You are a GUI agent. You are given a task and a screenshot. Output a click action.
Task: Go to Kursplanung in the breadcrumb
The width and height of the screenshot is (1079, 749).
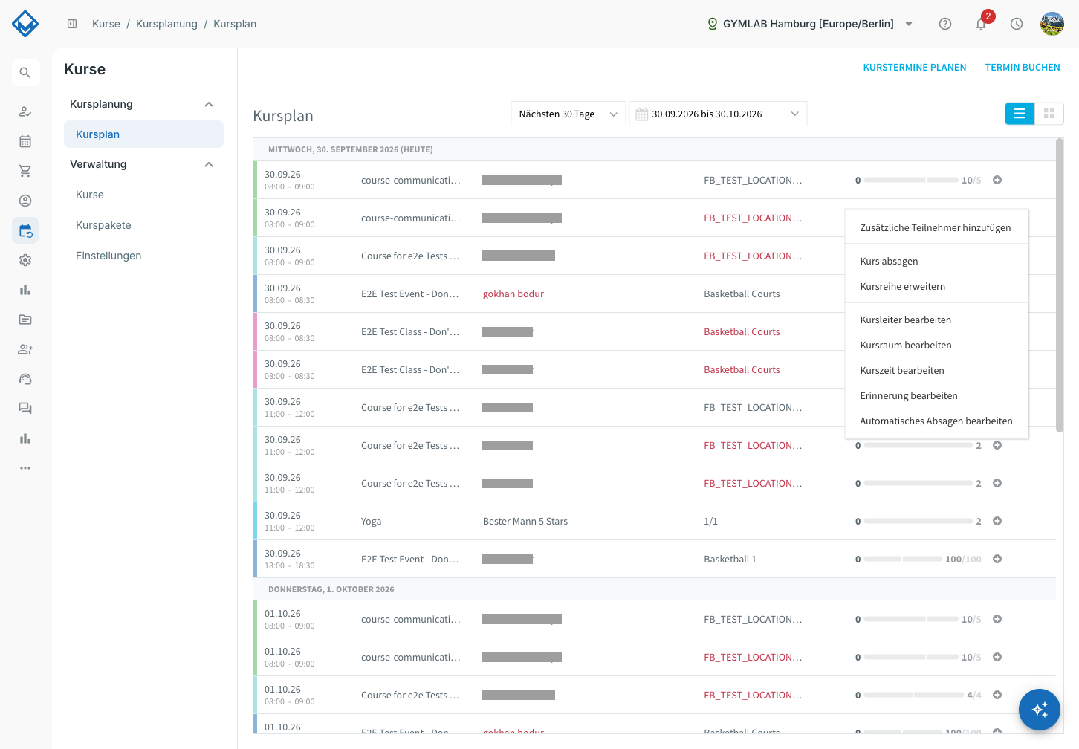[x=166, y=24]
